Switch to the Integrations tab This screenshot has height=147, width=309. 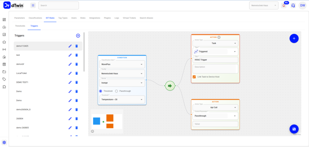(95, 18)
